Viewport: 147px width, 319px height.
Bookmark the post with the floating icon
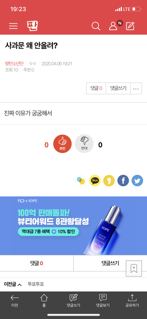point(134,268)
